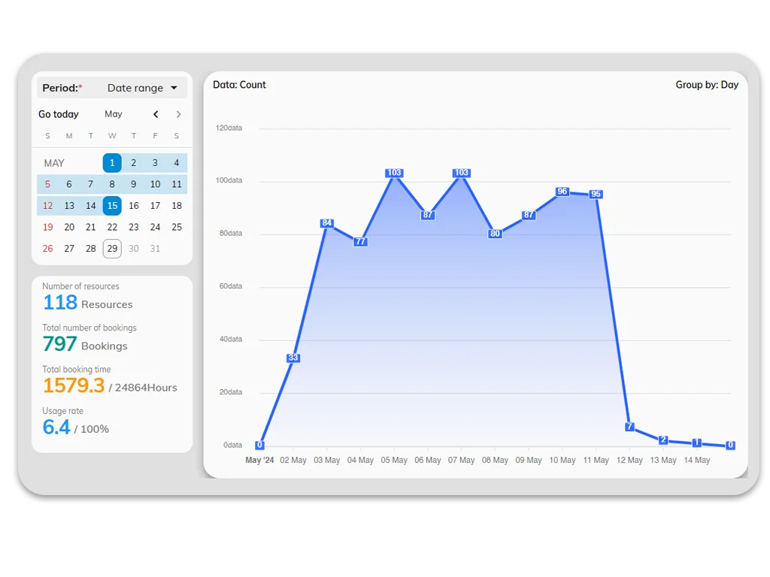Click the Data: Count label
Image resolution: width=770 pixels, height=577 pixels.
click(239, 85)
